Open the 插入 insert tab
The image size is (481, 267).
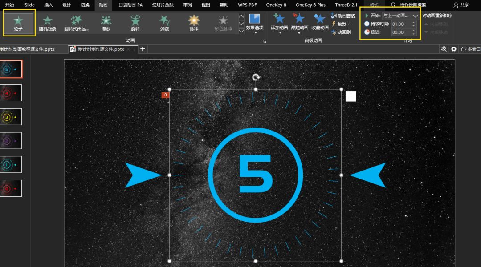tap(48, 4)
